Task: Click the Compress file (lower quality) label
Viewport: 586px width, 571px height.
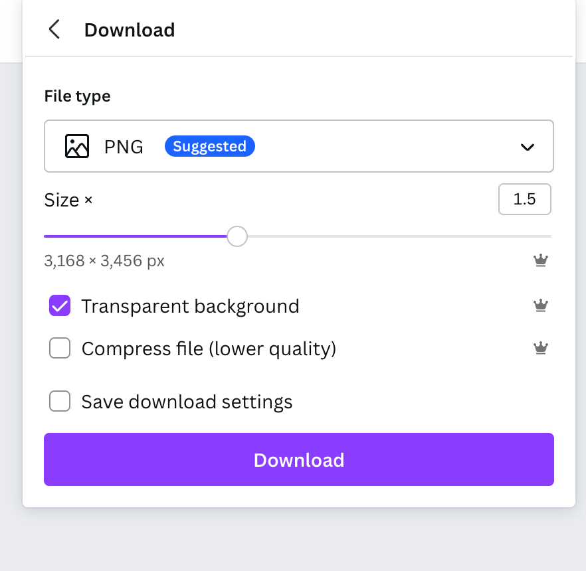Action: pos(209,348)
